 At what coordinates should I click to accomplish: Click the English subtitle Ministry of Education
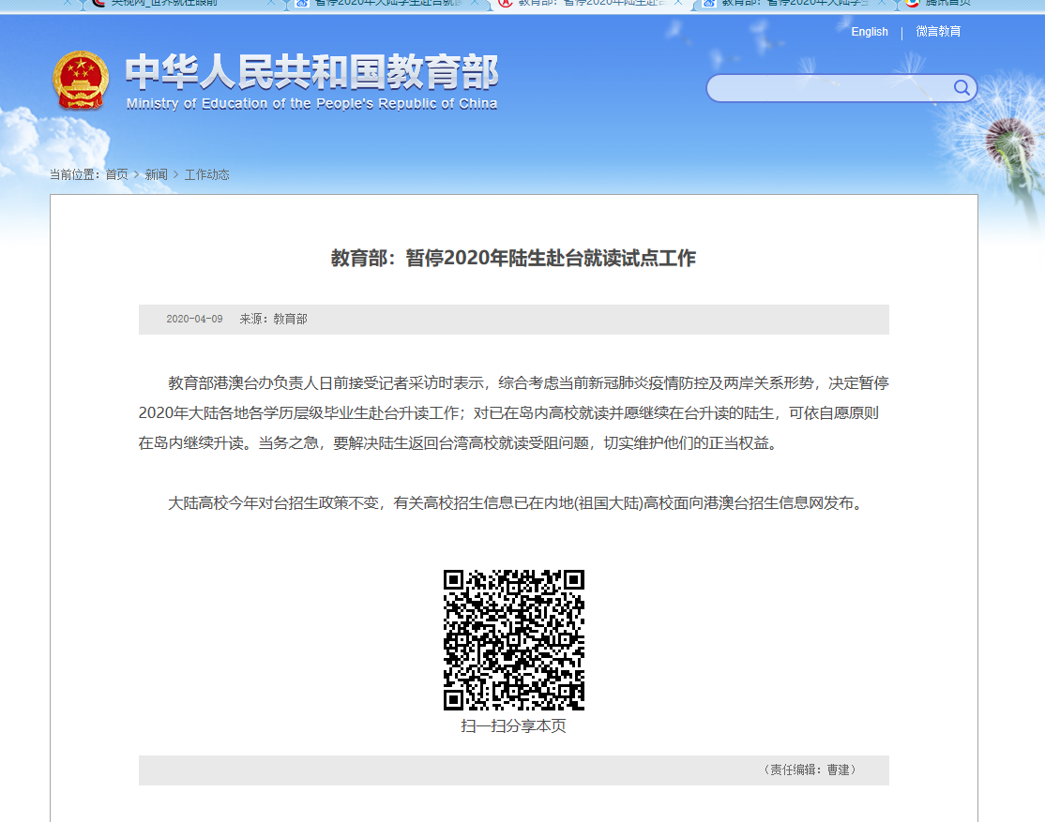tap(311, 103)
